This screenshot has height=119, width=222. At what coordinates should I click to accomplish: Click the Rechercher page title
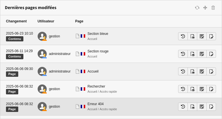tap(96, 86)
